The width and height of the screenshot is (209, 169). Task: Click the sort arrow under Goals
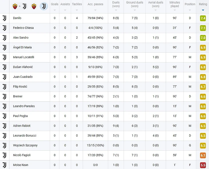[x=54, y=10]
